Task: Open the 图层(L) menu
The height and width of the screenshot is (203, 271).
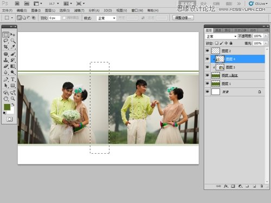Action: click(x=50, y=10)
